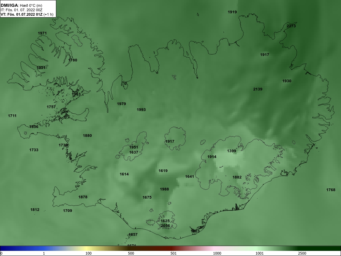Click the 1399 value on Vatnajökull
This screenshot has width=341, height=256.
point(232,151)
